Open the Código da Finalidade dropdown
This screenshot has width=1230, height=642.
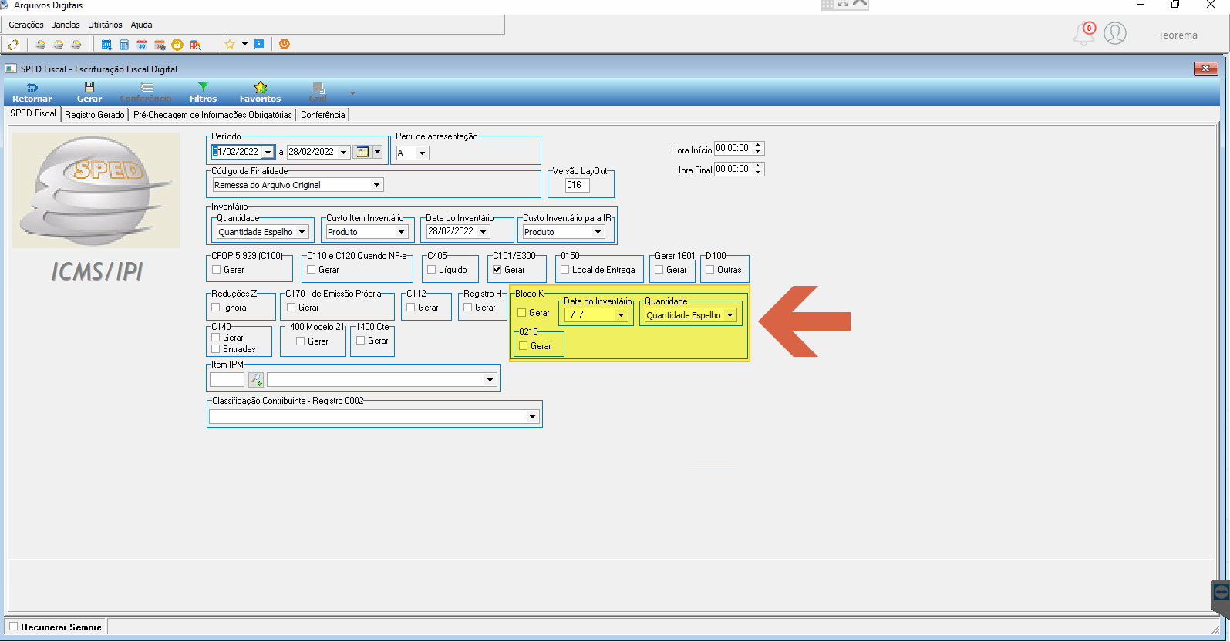(x=377, y=185)
